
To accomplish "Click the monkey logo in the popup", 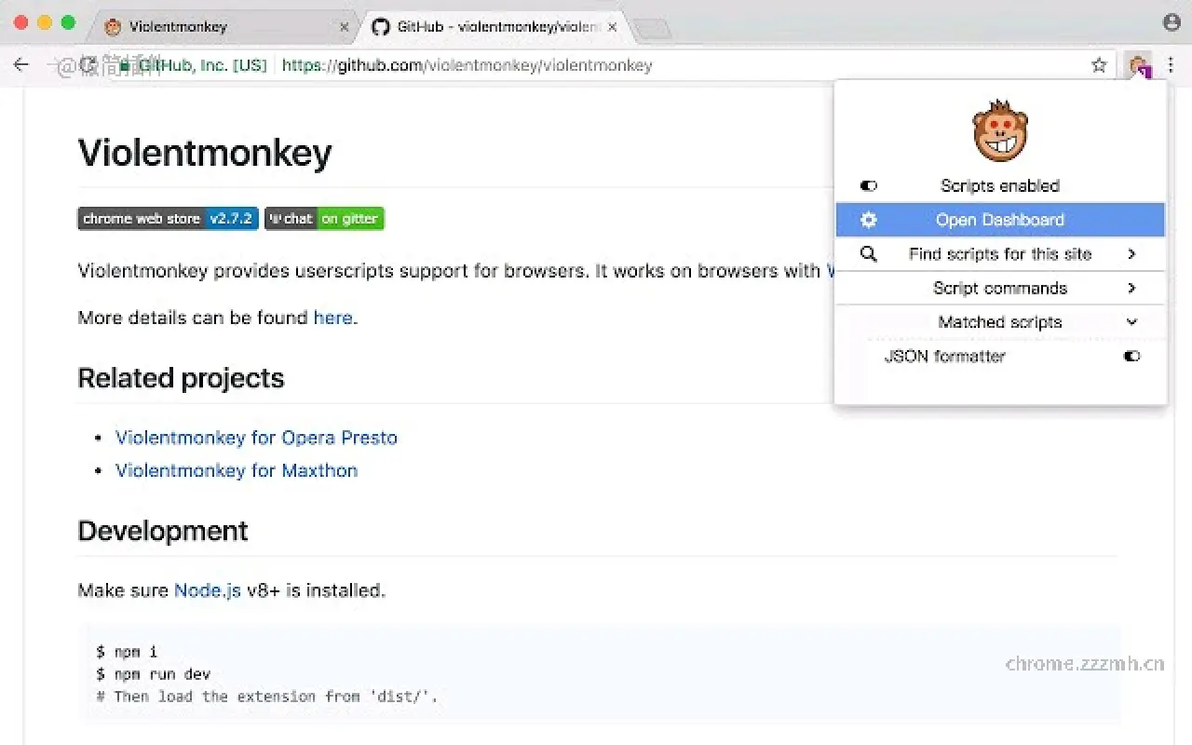I will click(x=1000, y=131).
